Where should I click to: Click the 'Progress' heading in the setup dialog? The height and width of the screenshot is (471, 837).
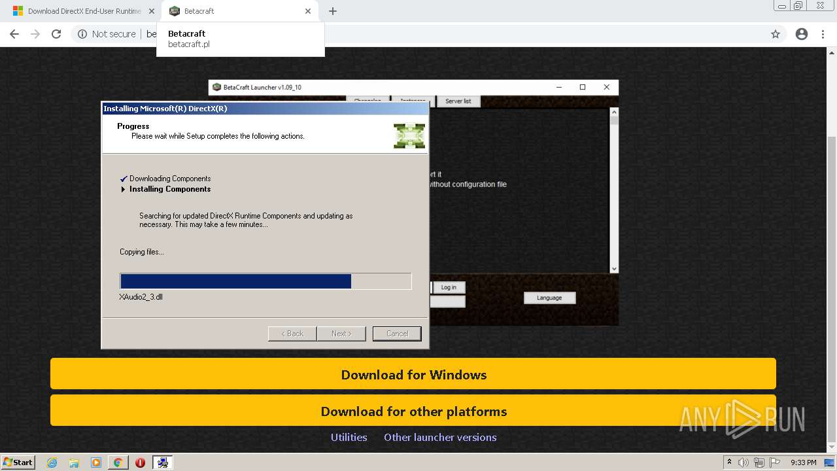coord(133,126)
